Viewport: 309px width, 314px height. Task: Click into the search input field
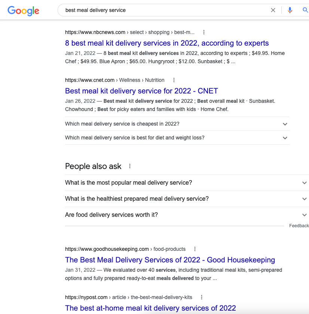click(165, 10)
